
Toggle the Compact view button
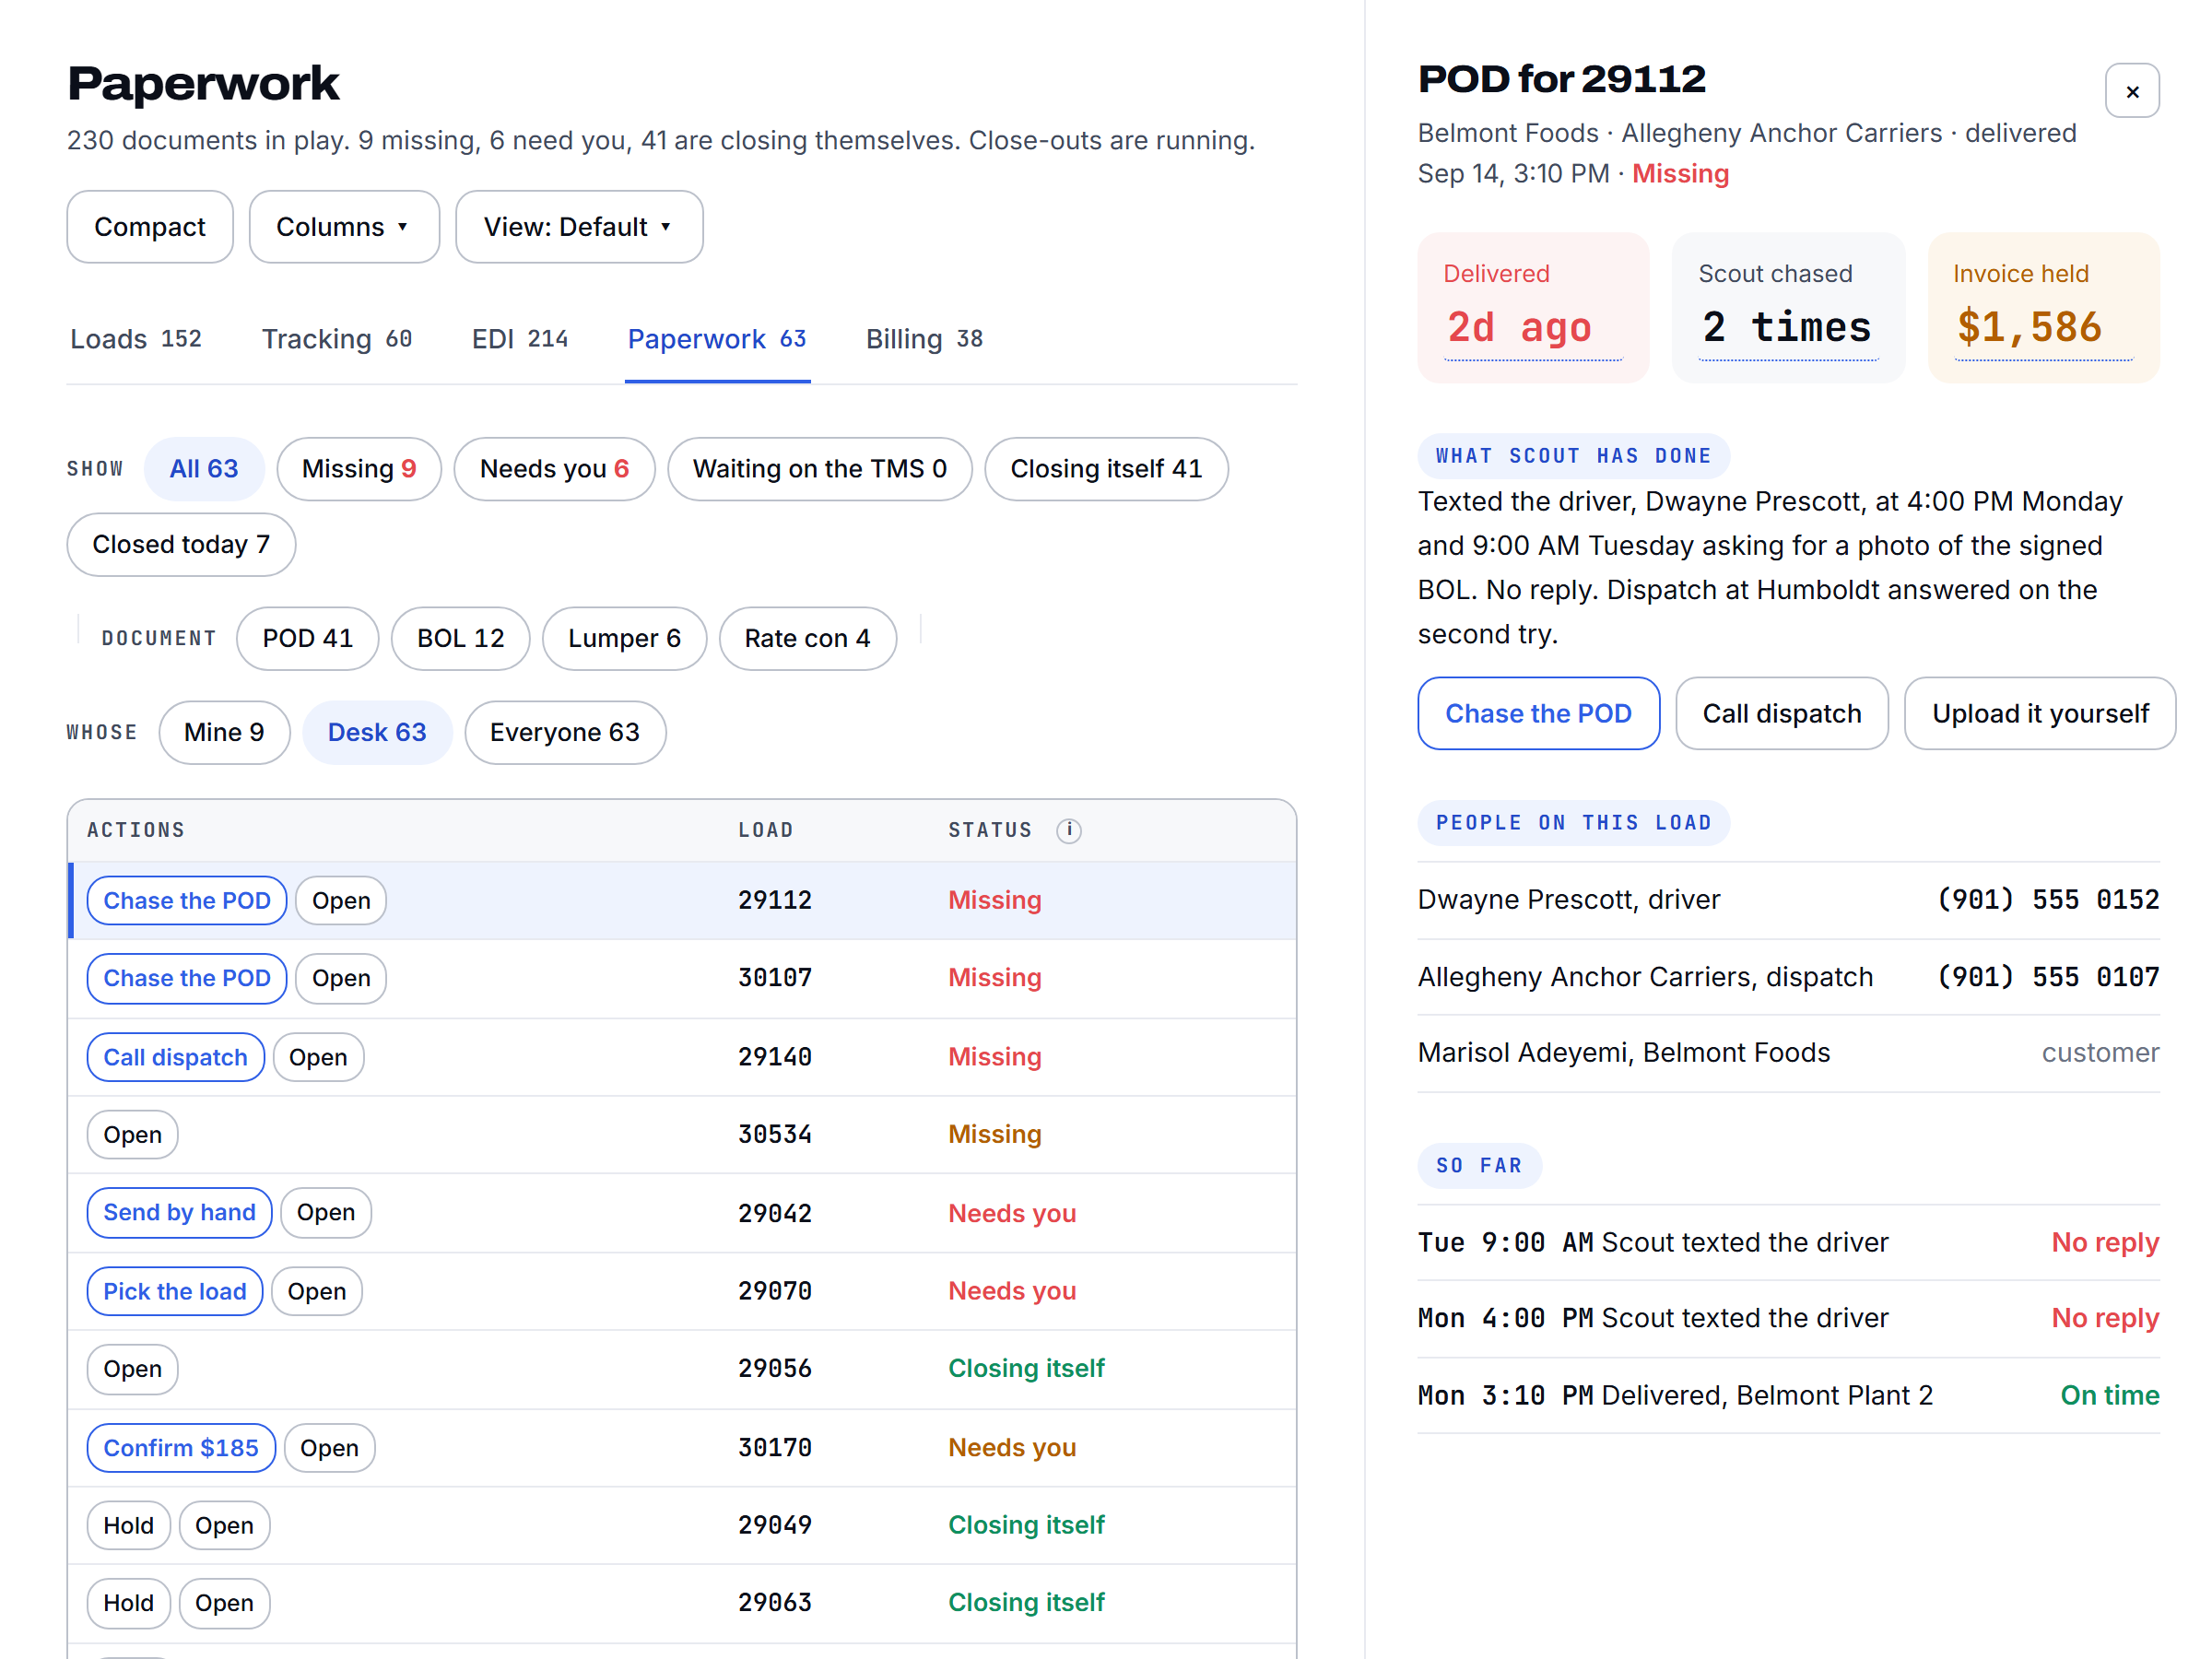tap(150, 227)
